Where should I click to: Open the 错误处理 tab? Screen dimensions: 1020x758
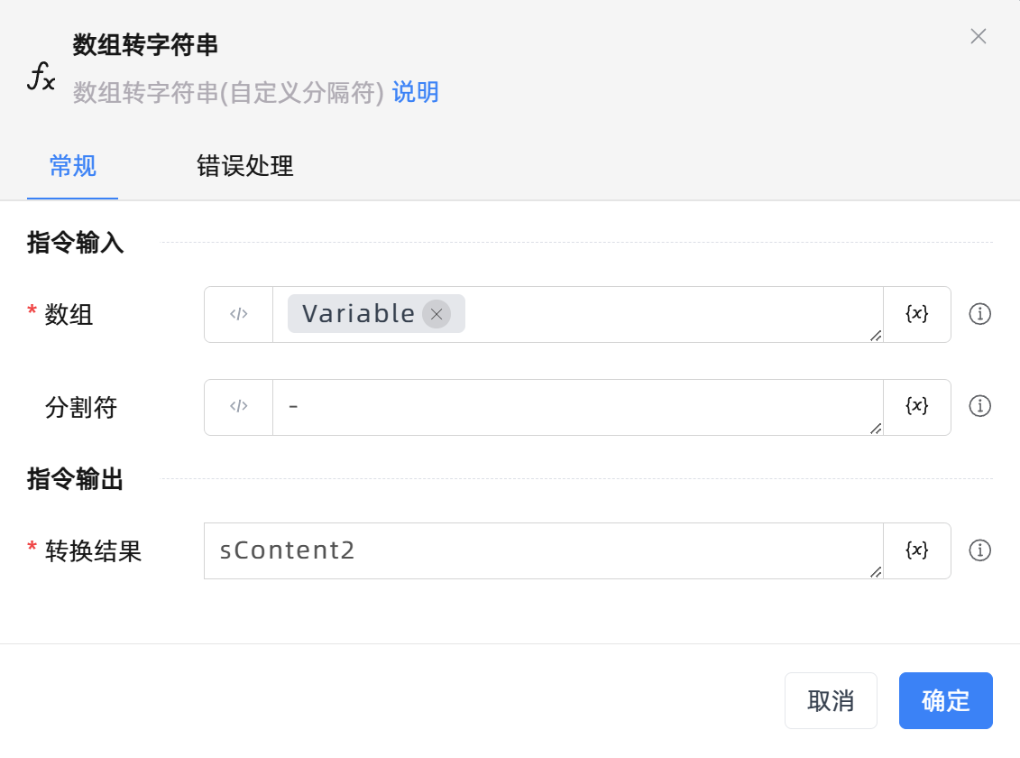click(245, 167)
